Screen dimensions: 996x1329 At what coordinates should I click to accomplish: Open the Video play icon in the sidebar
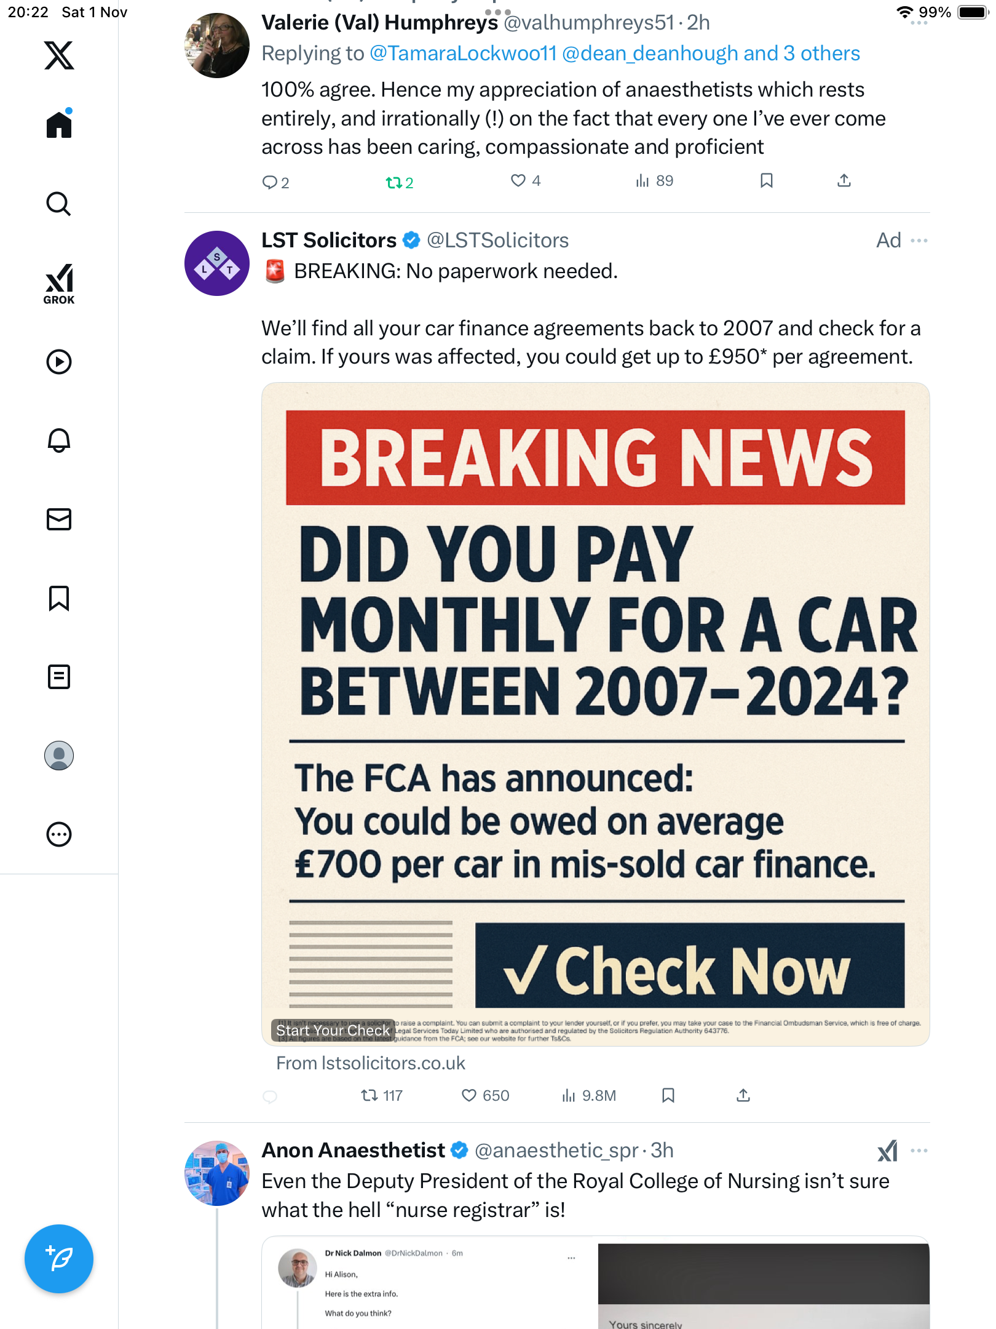click(59, 362)
